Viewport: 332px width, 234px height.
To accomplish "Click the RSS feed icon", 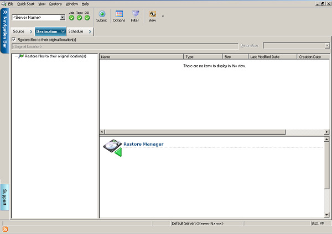I will click(5, 229).
